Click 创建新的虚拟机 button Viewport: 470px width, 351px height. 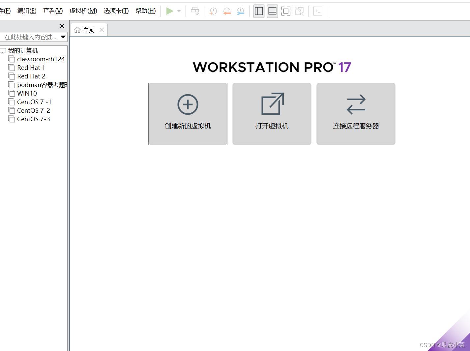pyautogui.click(x=188, y=114)
